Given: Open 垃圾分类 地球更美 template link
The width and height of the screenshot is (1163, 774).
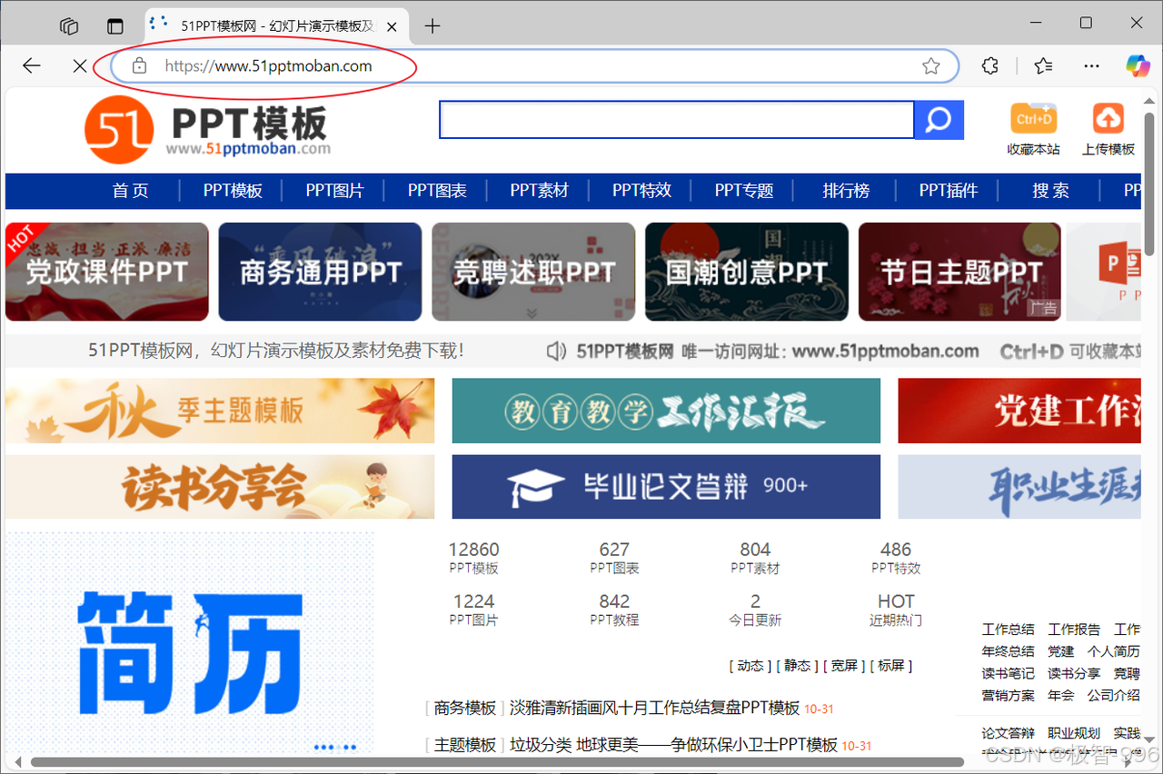Looking at the screenshot, I should click(x=673, y=745).
